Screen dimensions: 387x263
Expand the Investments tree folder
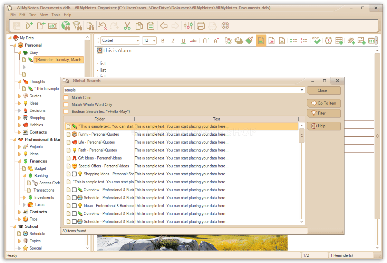point(24,198)
